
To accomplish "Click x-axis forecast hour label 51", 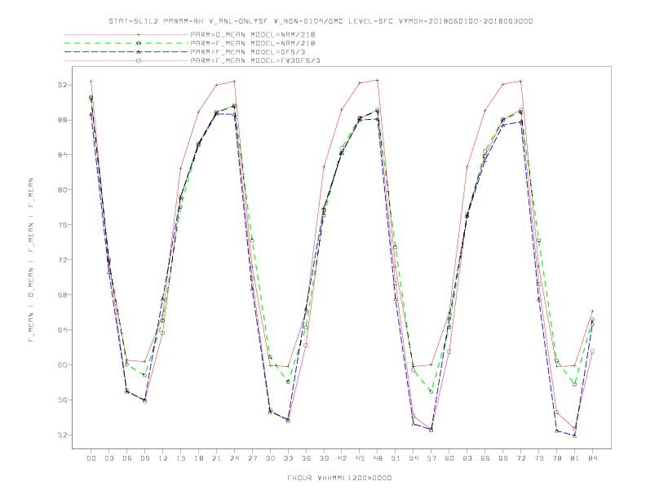I will pyautogui.click(x=396, y=458).
